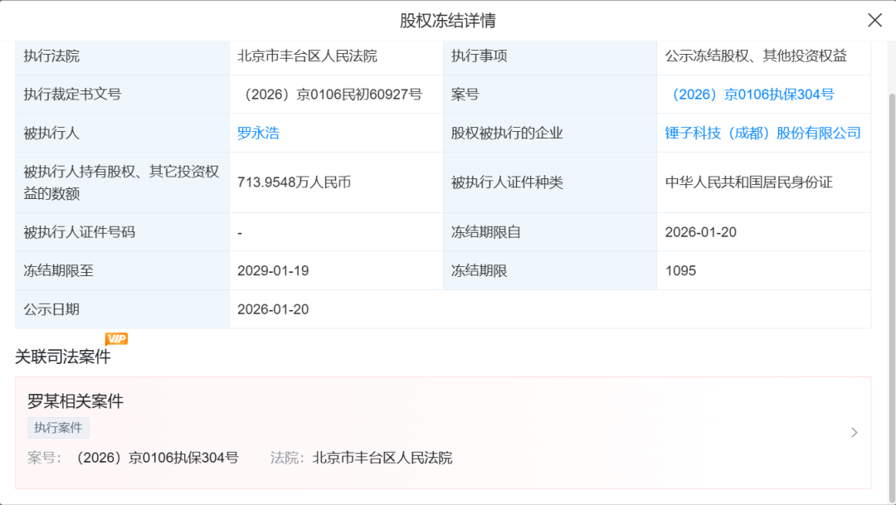The width and height of the screenshot is (896, 505).
Task: Open the 罗某相关案件 card title
Action: point(75,401)
